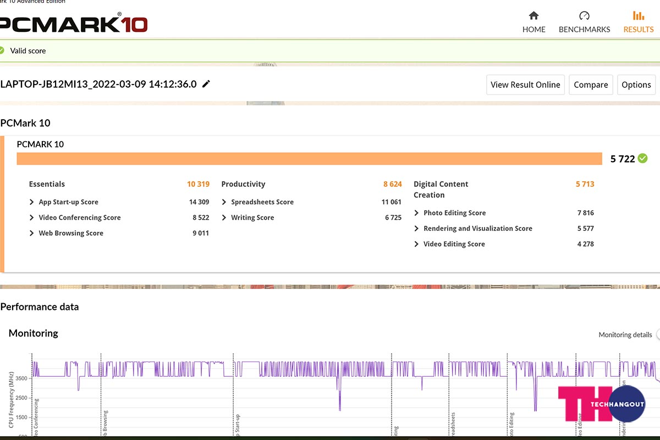This screenshot has width=660, height=440.
Task: Click the Home house icon
Action: [533, 15]
